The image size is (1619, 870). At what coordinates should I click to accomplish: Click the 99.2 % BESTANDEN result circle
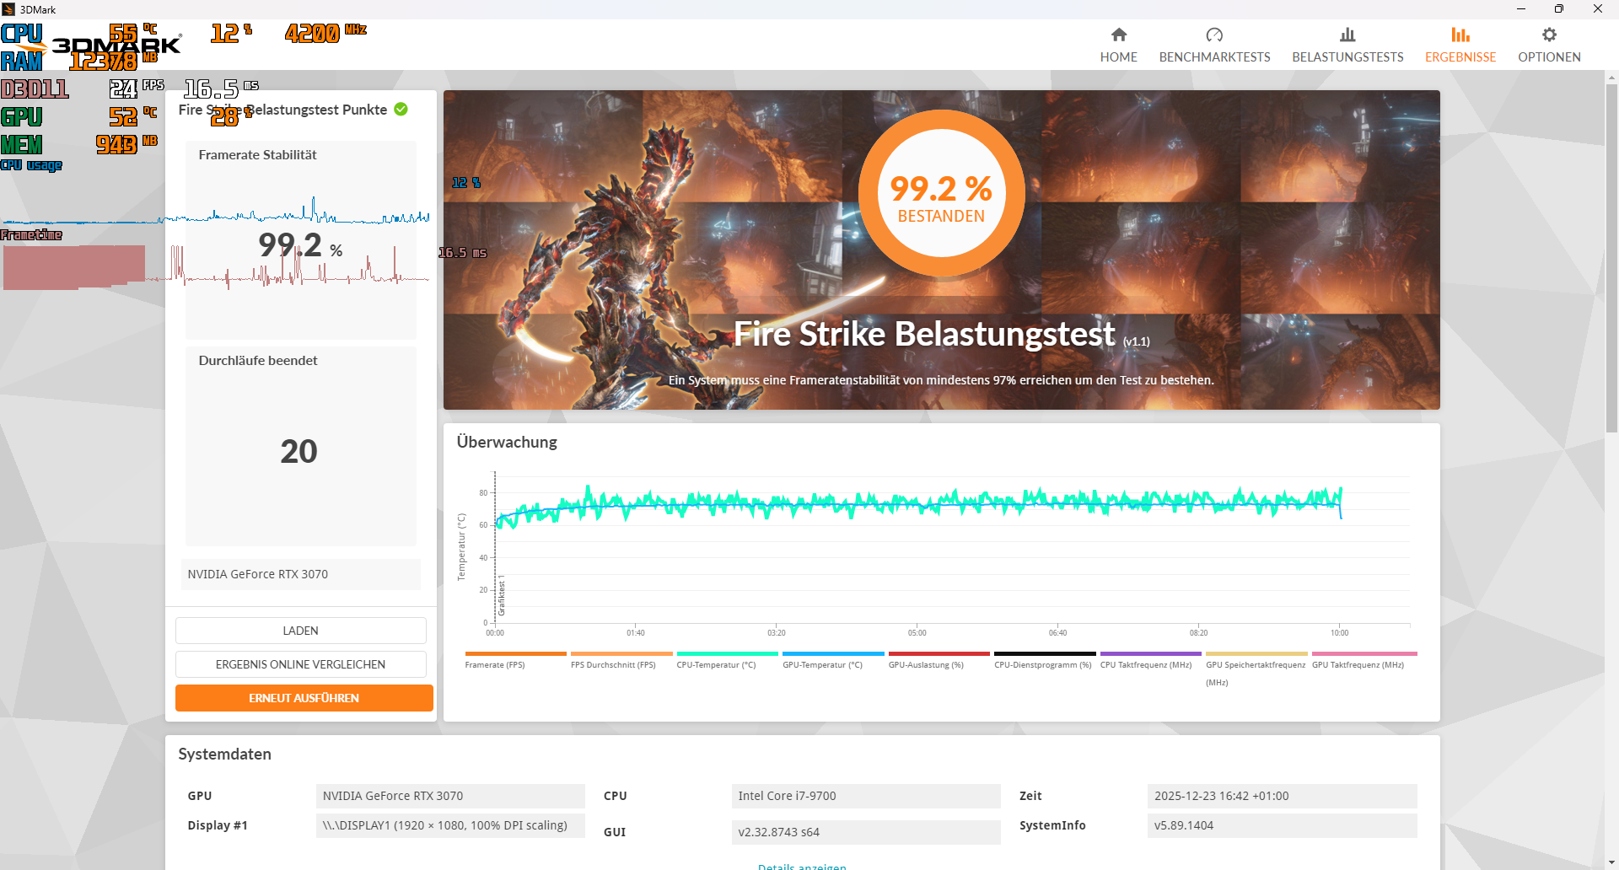pyautogui.click(x=941, y=193)
